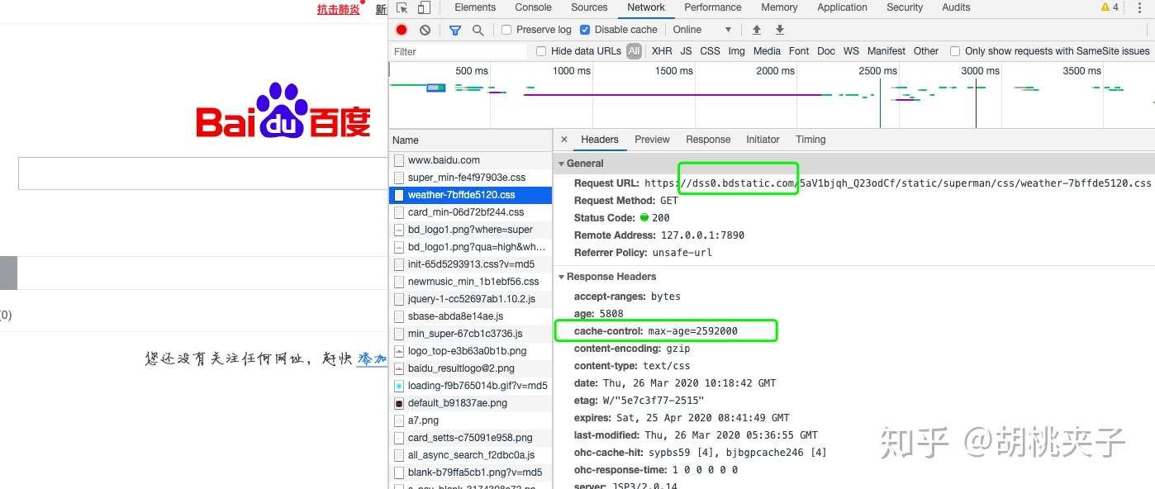This screenshot has height=489, width=1155.
Task: Click file icon of www.baidu.com row
Action: coord(399,160)
